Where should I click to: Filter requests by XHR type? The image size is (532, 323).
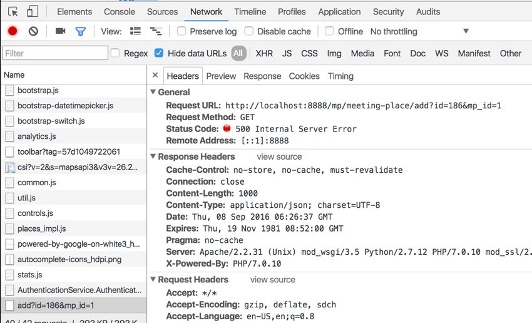[x=264, y=53]
